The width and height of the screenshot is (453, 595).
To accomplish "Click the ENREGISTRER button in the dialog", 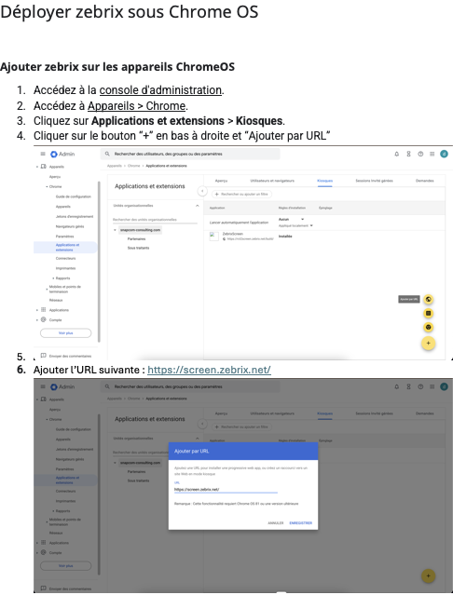I will coord(301,523).
